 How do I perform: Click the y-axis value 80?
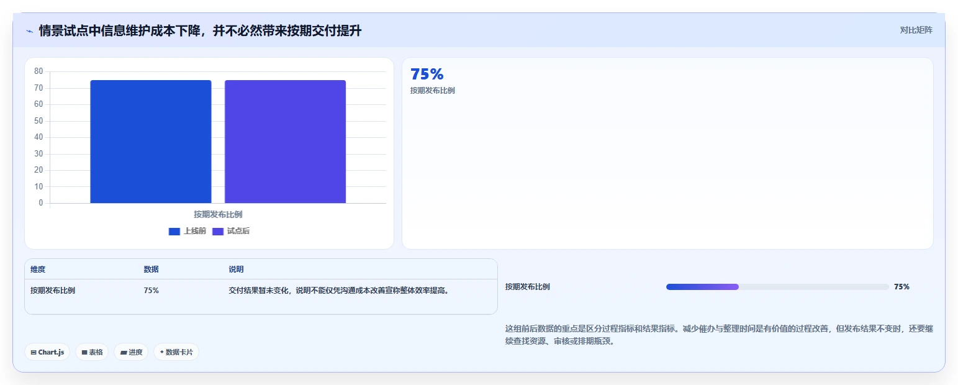tap(38, 71)
